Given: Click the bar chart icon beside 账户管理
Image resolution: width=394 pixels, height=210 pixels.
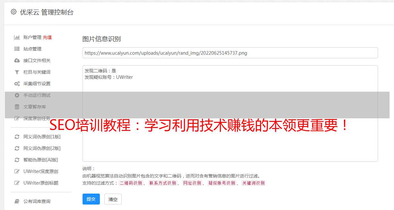Looking at the screenshot, I should [17, 37].
